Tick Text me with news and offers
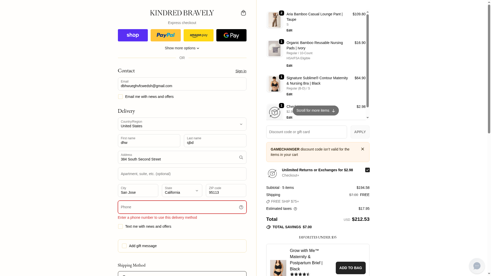Viewport: 491px width, 276px height. point(120,226)
